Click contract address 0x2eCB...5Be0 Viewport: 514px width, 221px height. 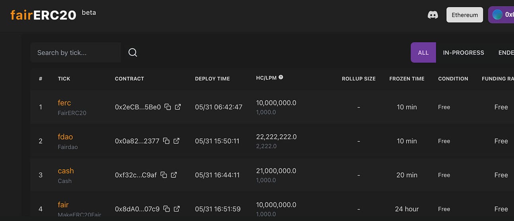[x=138, y=107]
